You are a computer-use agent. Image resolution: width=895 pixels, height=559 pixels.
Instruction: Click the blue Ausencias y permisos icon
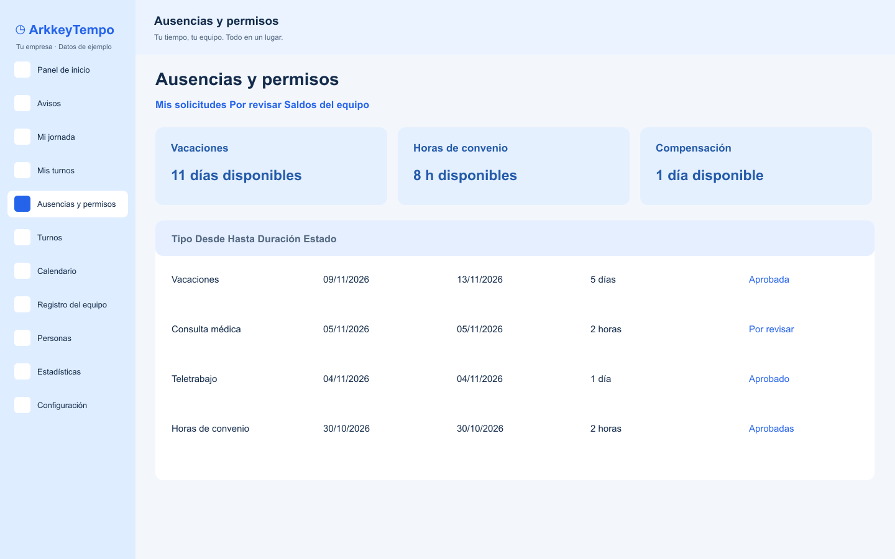[22, 204]
